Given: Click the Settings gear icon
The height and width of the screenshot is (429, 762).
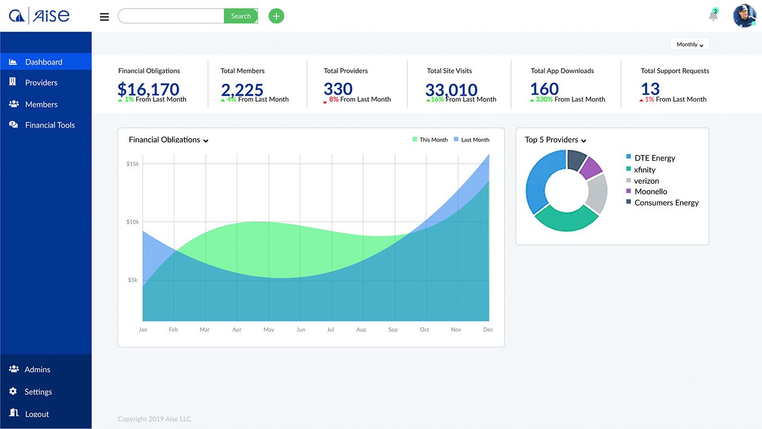Looking at the screenshot, I should [x=14, y=391].
